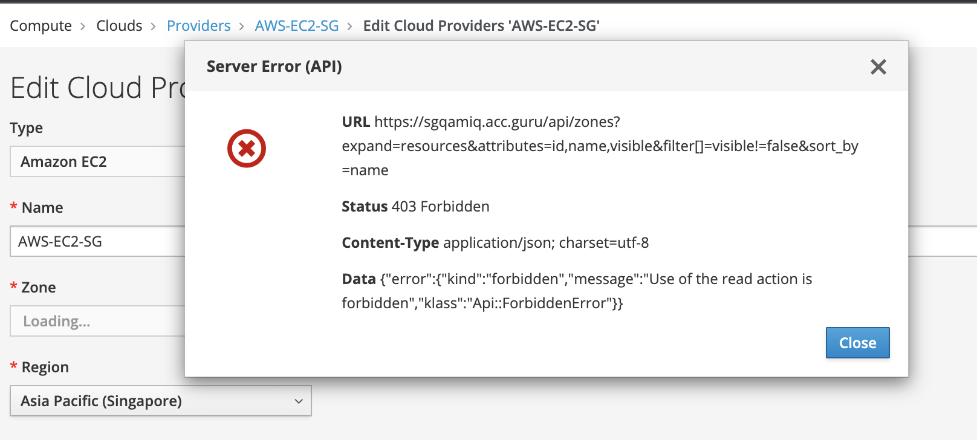The image size is (977, 440).
Task: Click the chevron after Clouds breadcrumb
Action: 154,27
